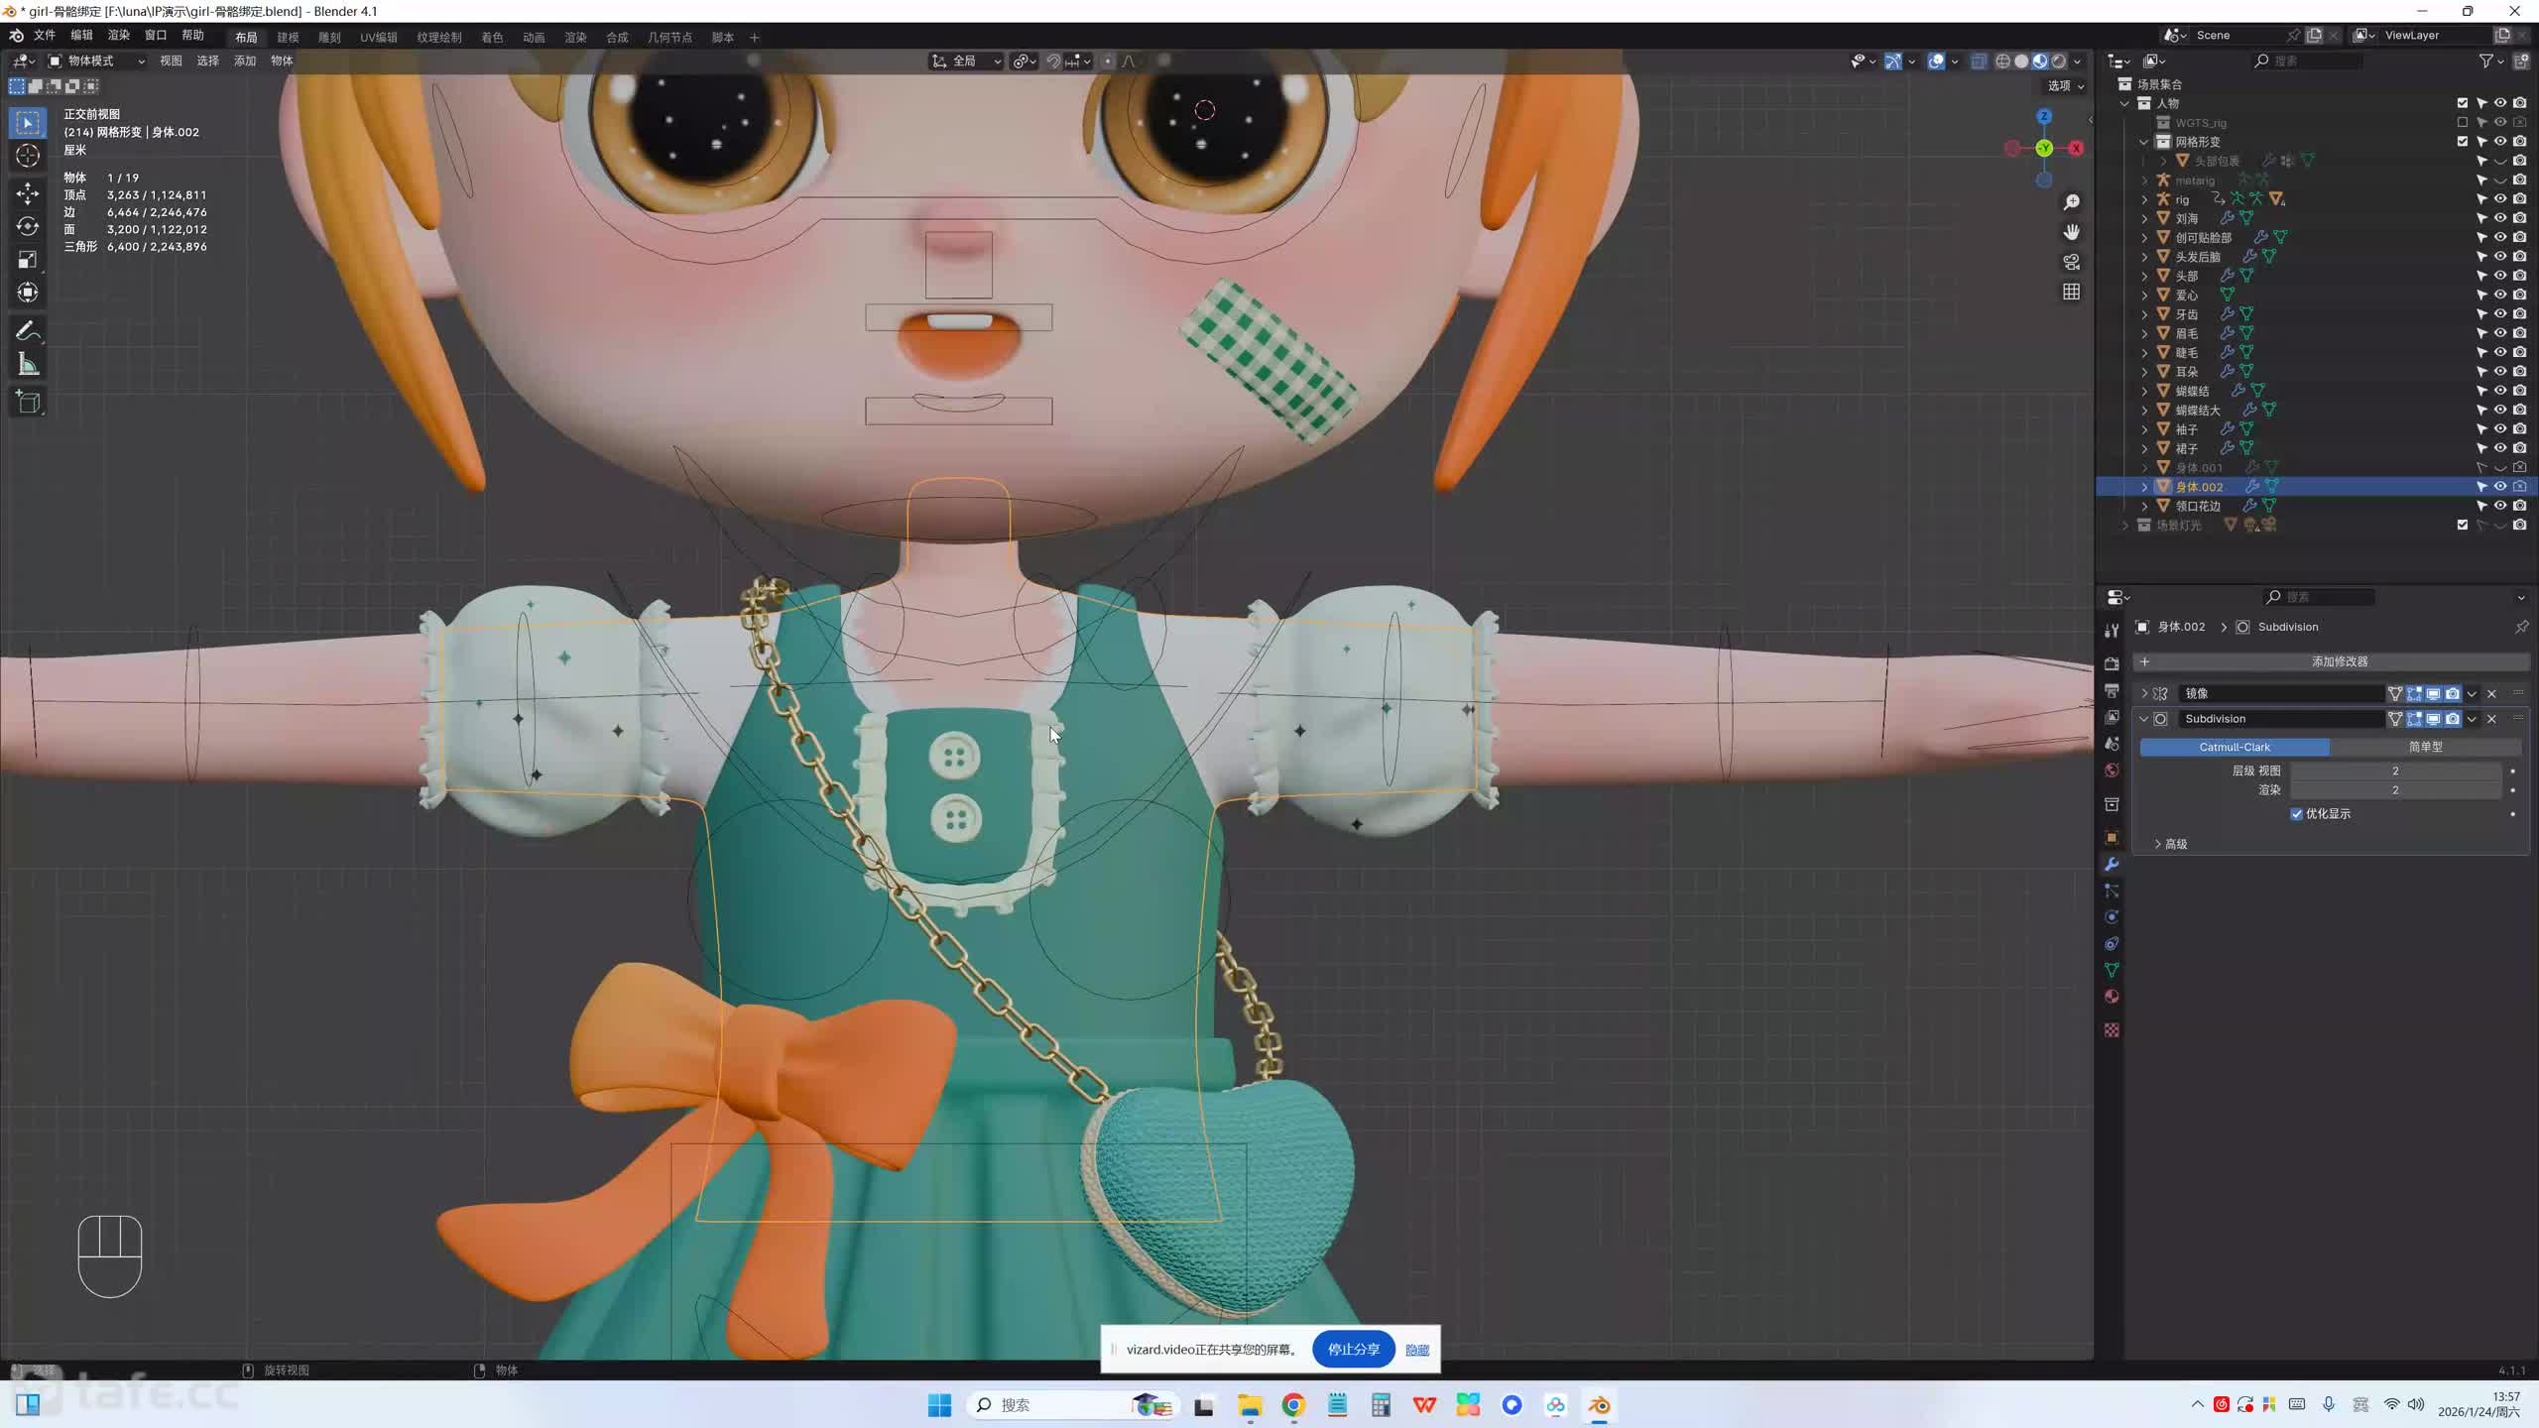Toggle 场景灯光 collection checkbox

tap(2462, 525)
